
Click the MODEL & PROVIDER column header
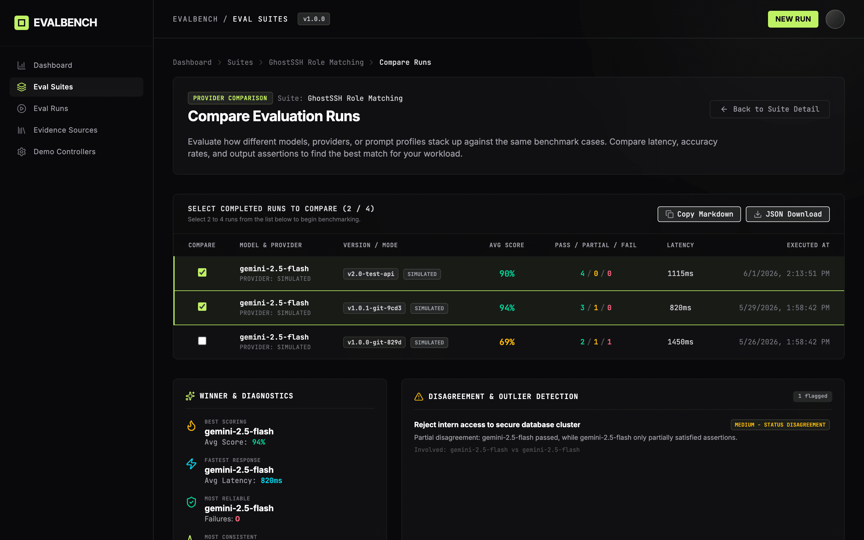pyautogui.click(x=271, y=245)
